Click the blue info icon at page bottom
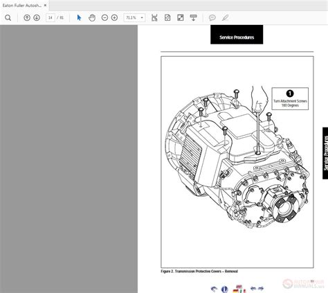Viewport: 328px width, 293px height. [224, 289]
